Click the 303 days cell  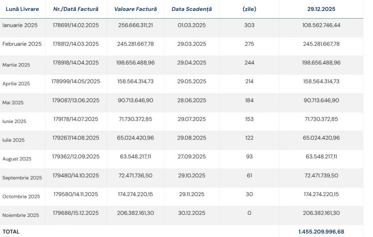pos(249,25)
